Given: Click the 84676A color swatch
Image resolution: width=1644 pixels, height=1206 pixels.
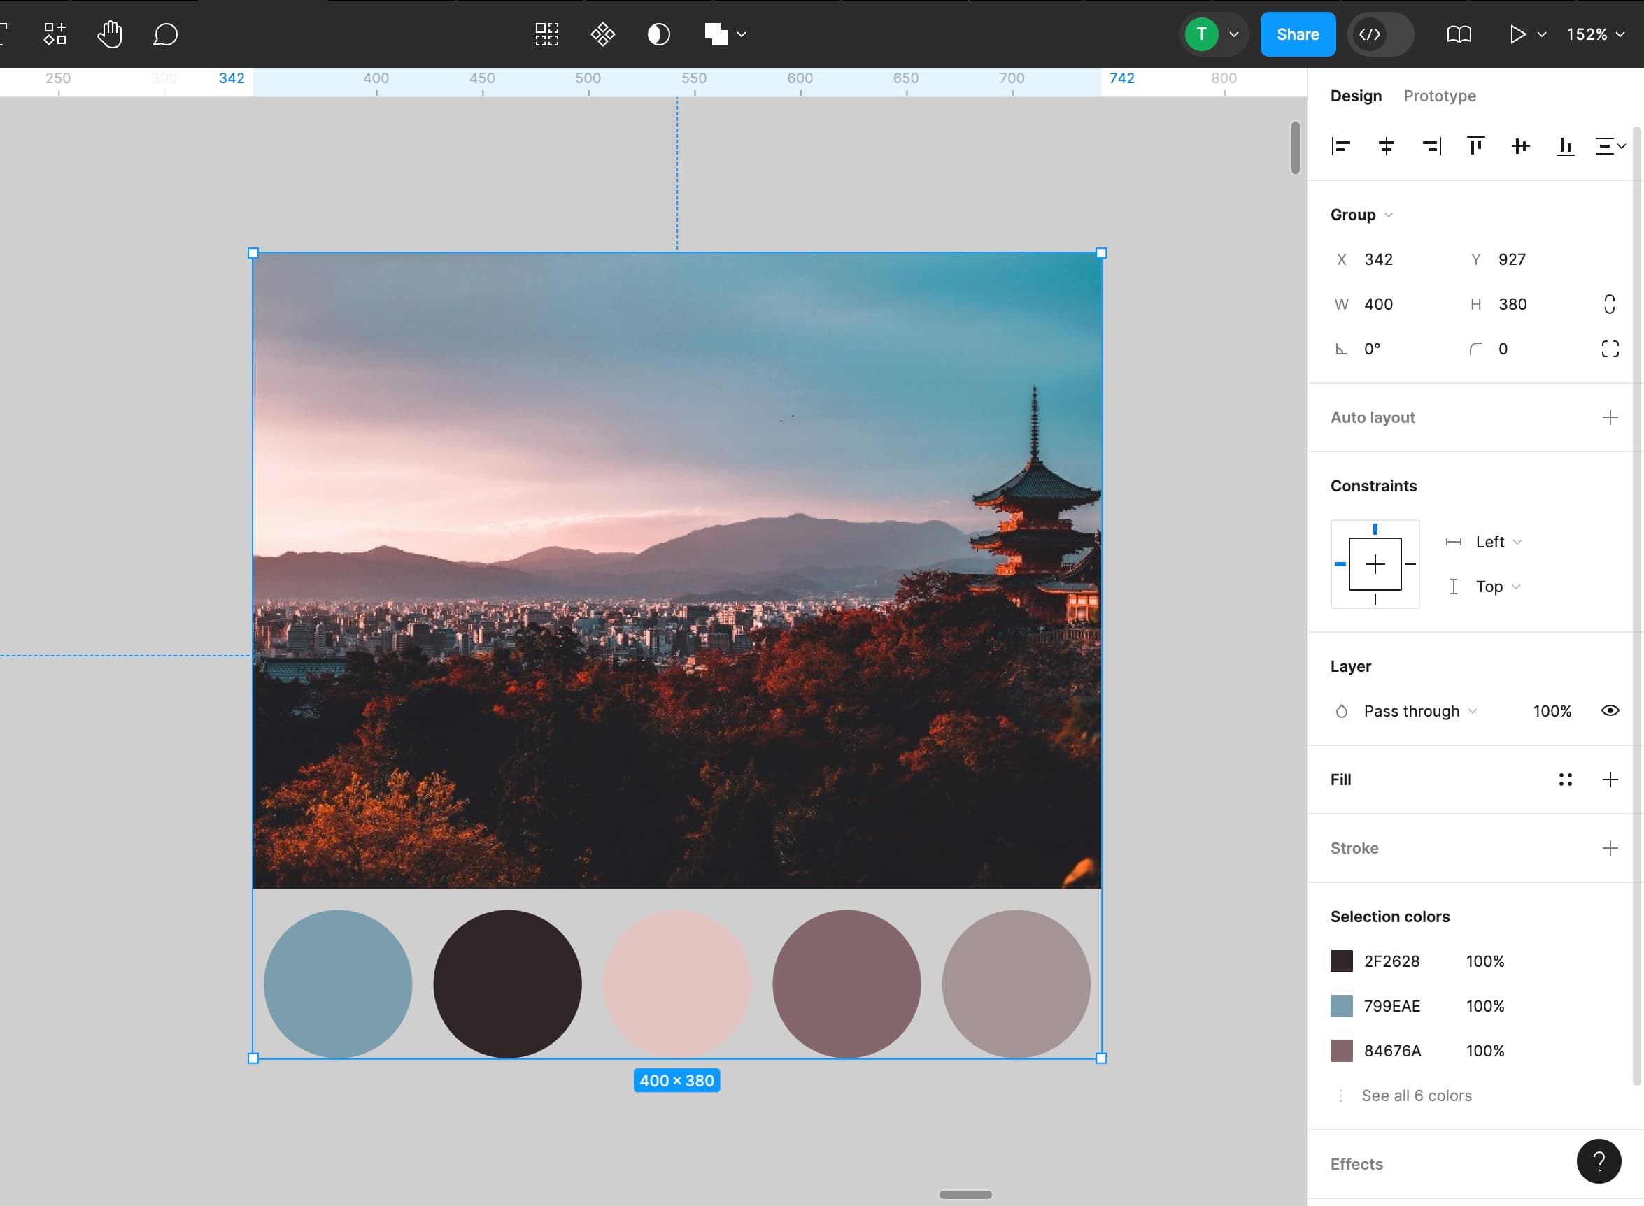Looking at the screenshot, I should tap(1342, 1051).
